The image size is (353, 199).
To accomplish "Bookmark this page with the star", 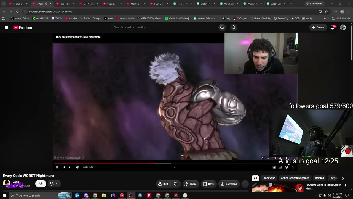I will click(326, 12).
